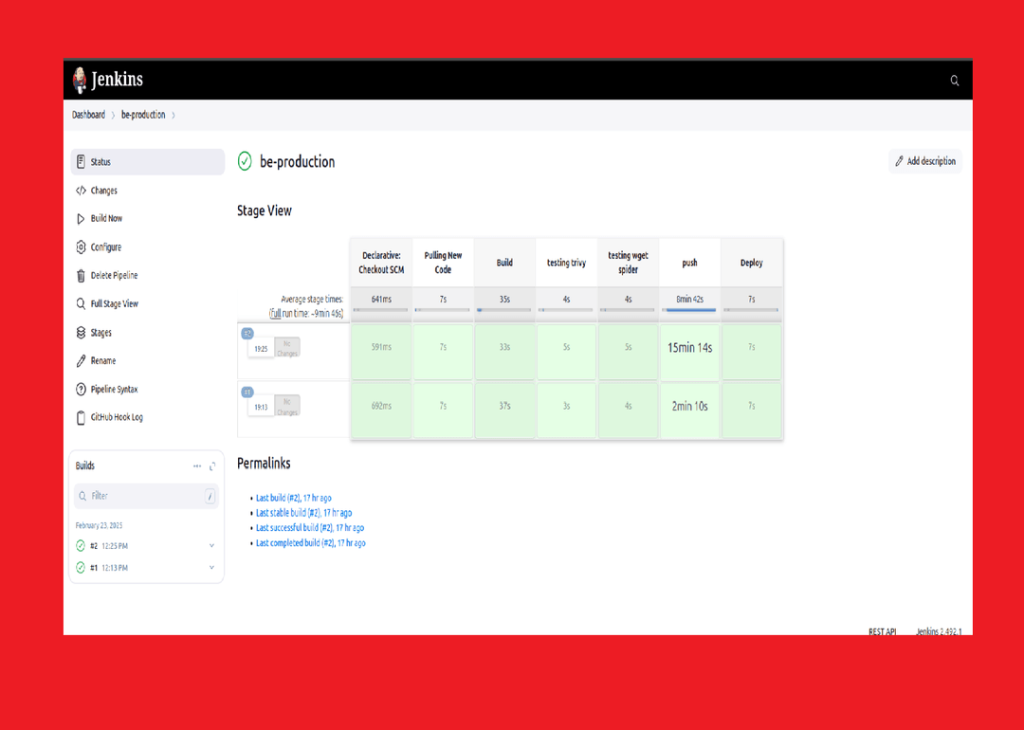Screen dimensions: 1024x730
Task: Expand the Builds panel widget
Action: [212, 466]
